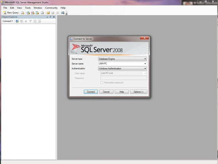Screen dimensions: 218x164
Task: Expand the Authentication dropdown
Action: click(145, 68)
